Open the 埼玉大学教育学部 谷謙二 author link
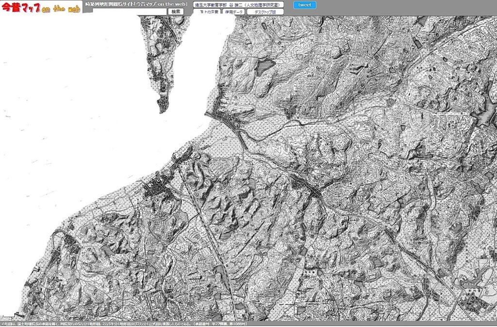Image resolution: width=497 pixels, height=327 pixels. point(238,4)
